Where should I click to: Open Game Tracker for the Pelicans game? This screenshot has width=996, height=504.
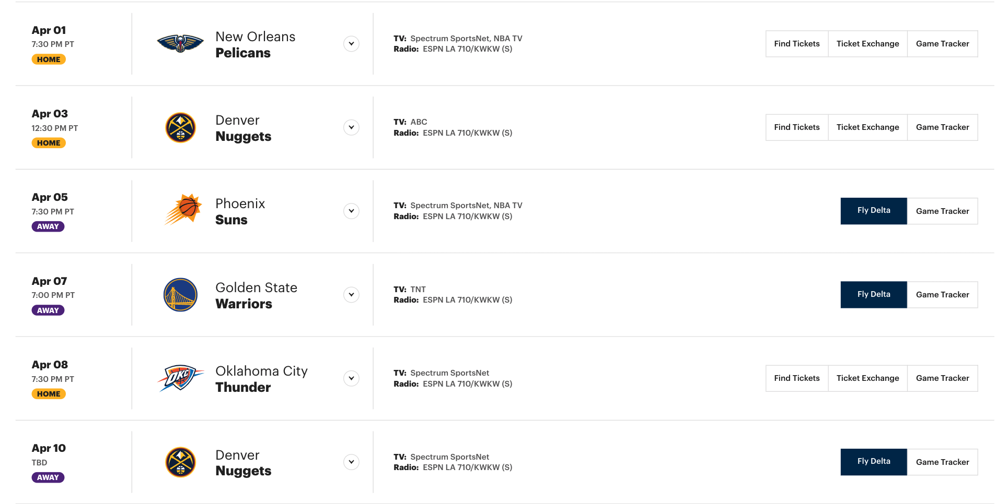pos(942,44)
